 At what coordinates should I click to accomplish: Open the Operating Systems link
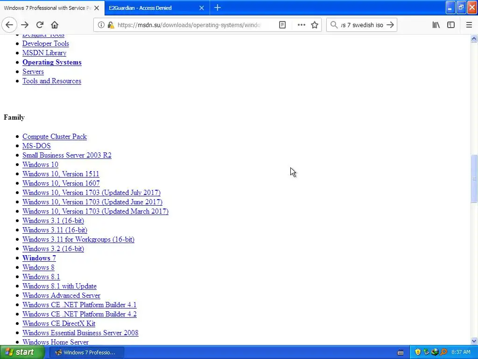pyautogui.click(x=52, y=62)
